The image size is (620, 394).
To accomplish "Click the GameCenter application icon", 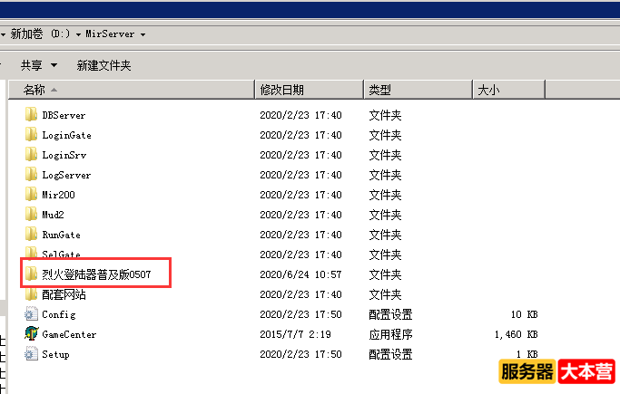I will [31, 333].
